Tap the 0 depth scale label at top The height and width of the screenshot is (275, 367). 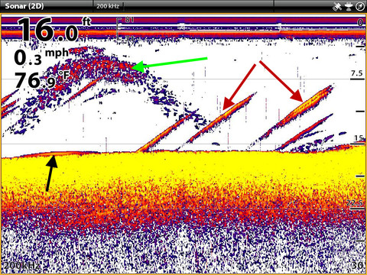360,22
